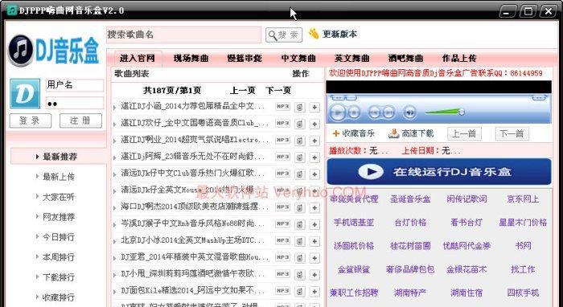Expand arrow beside 海口DJ啊杰 song
Screen dimensions: 563x307
[x=115, y=208]
